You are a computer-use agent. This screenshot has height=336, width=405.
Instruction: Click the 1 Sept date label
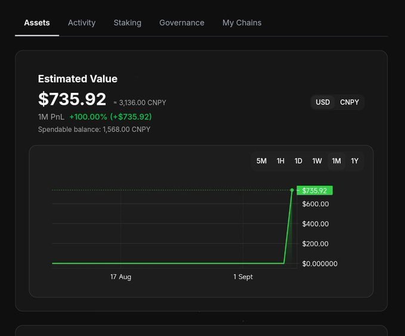click(243, 277)
